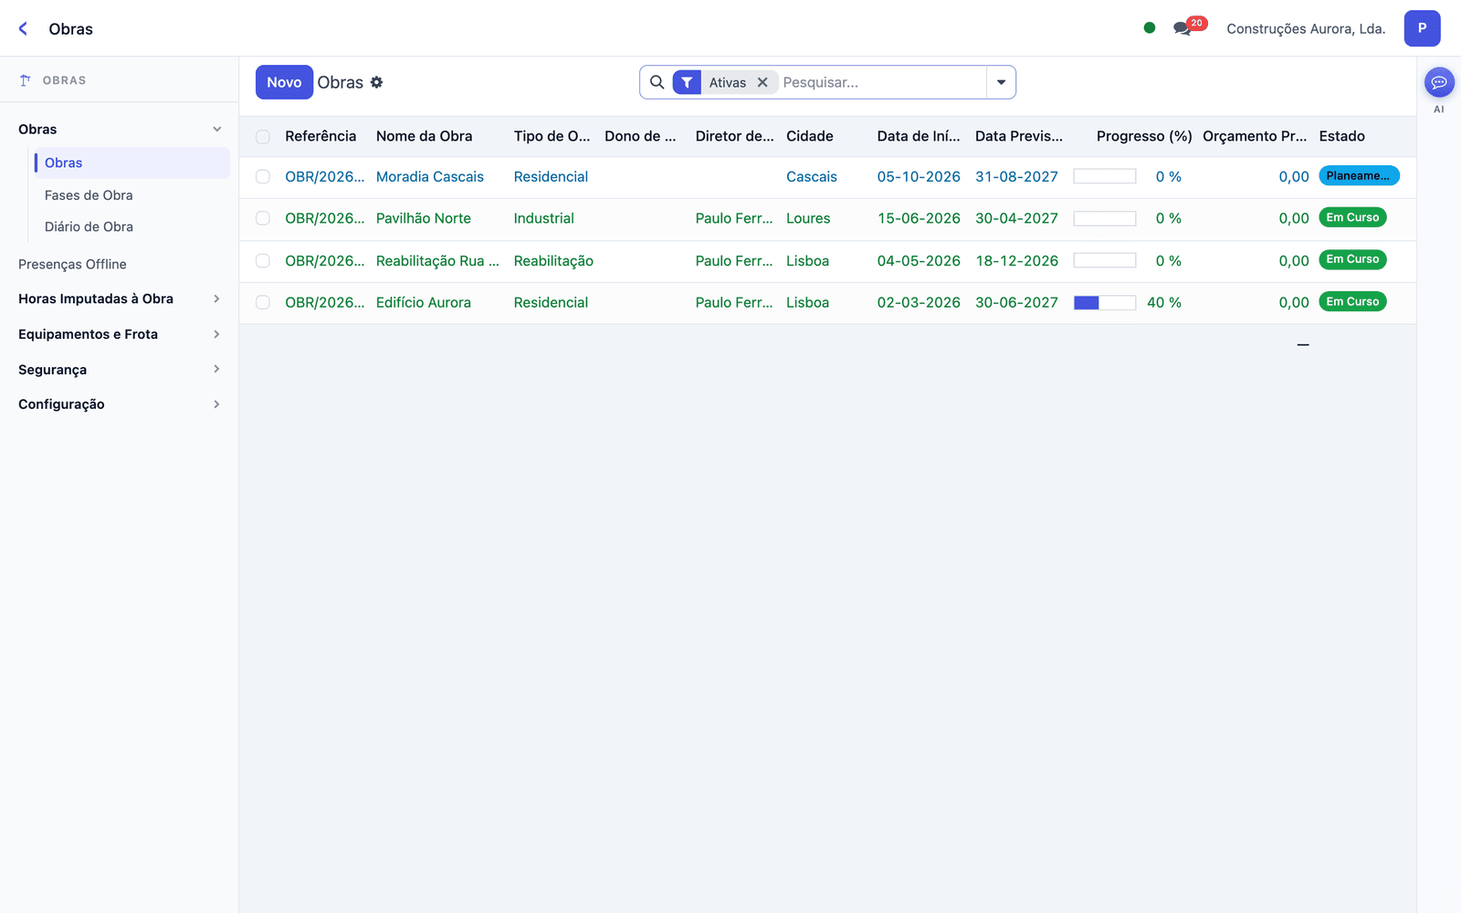
Task: Remove the Ativas filter with X
Action: point(762,82)
